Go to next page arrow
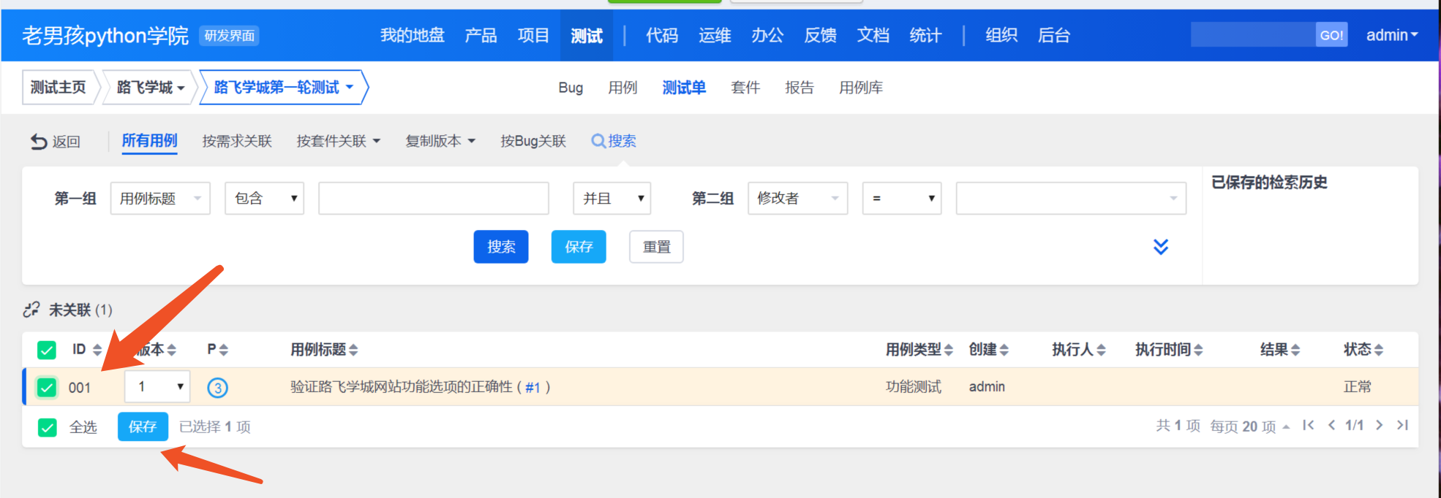This screenshot has height=498, width=1441. (1379, 426)
